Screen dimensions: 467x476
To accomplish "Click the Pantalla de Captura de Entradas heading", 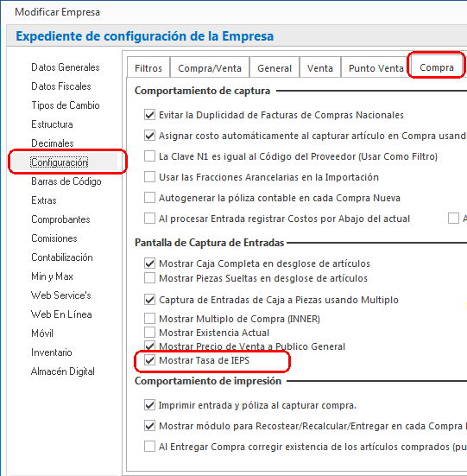I will pos(209,243).
